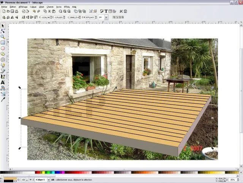Select the Selector arrow tool

pyautogui.click(x=3, y=25)
